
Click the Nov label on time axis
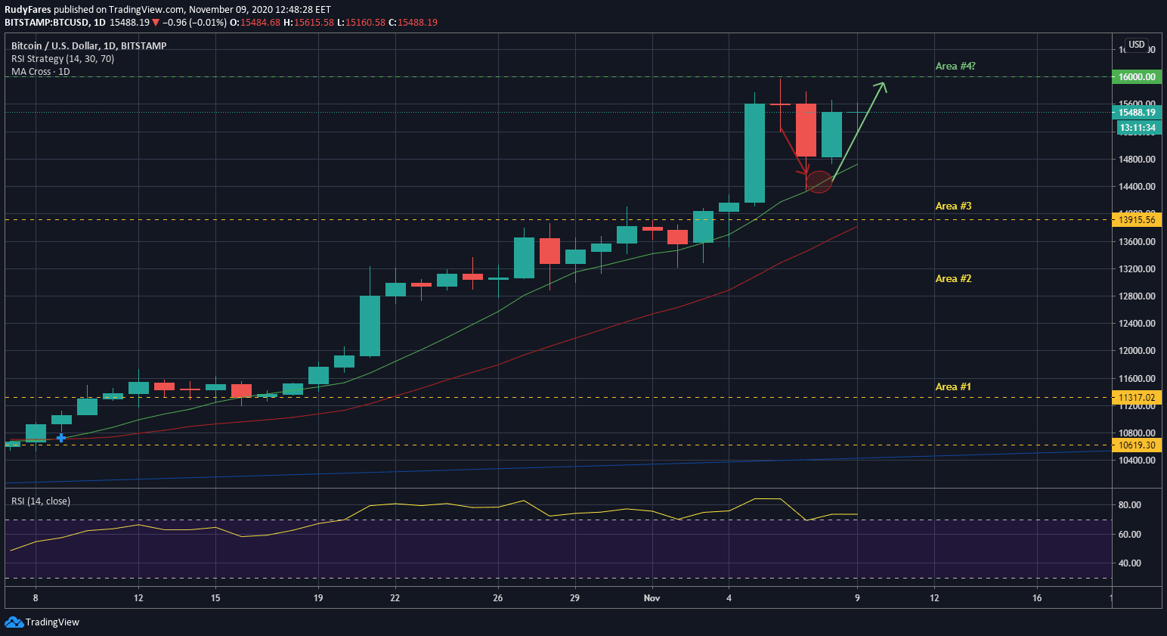tap(652, 598)
